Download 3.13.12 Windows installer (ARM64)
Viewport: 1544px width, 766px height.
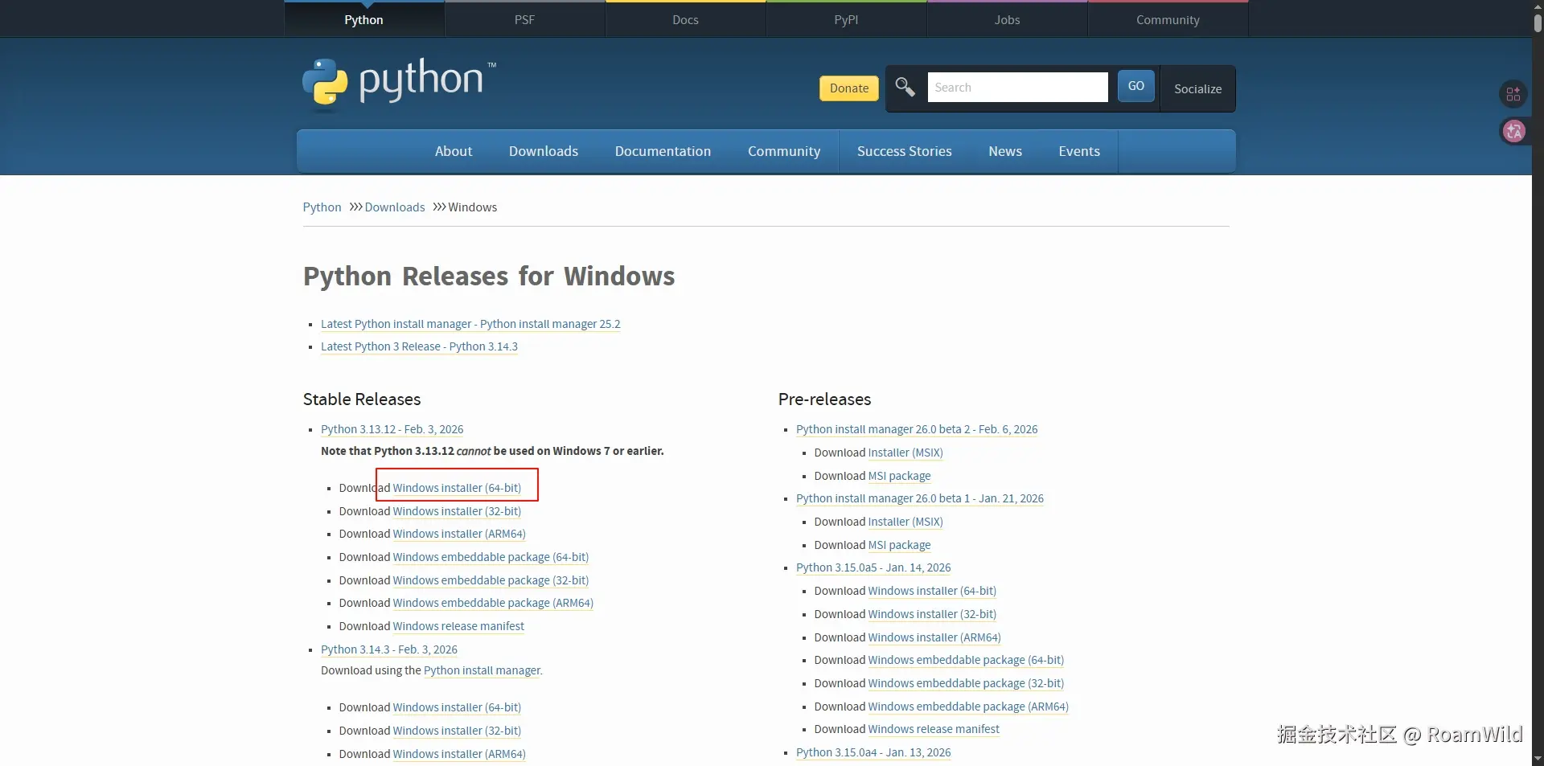pos(459,534)
